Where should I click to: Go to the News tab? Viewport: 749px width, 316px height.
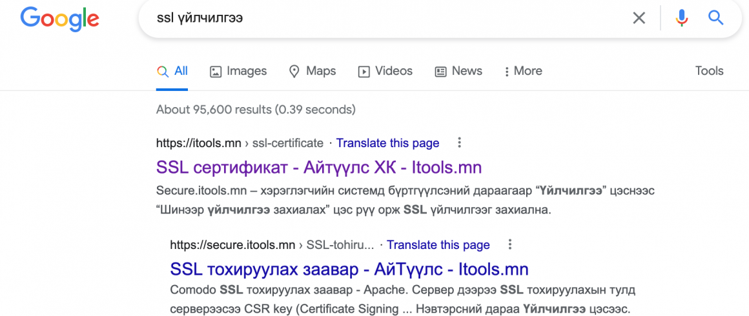coord(458,71)
